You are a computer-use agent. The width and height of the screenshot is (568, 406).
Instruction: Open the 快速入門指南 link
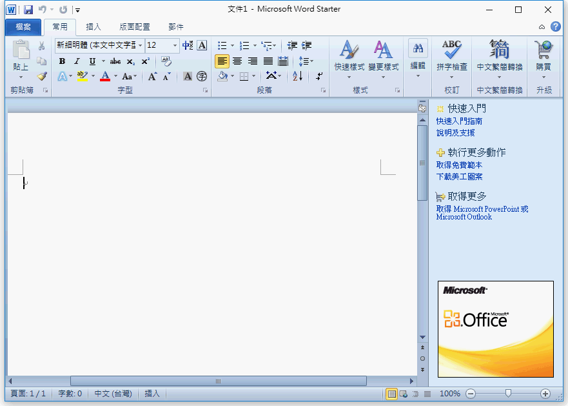[459, 121]
